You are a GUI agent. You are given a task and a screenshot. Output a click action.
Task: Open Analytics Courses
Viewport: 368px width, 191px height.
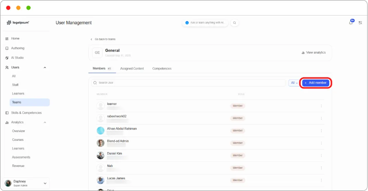click(x=18, y=139)
